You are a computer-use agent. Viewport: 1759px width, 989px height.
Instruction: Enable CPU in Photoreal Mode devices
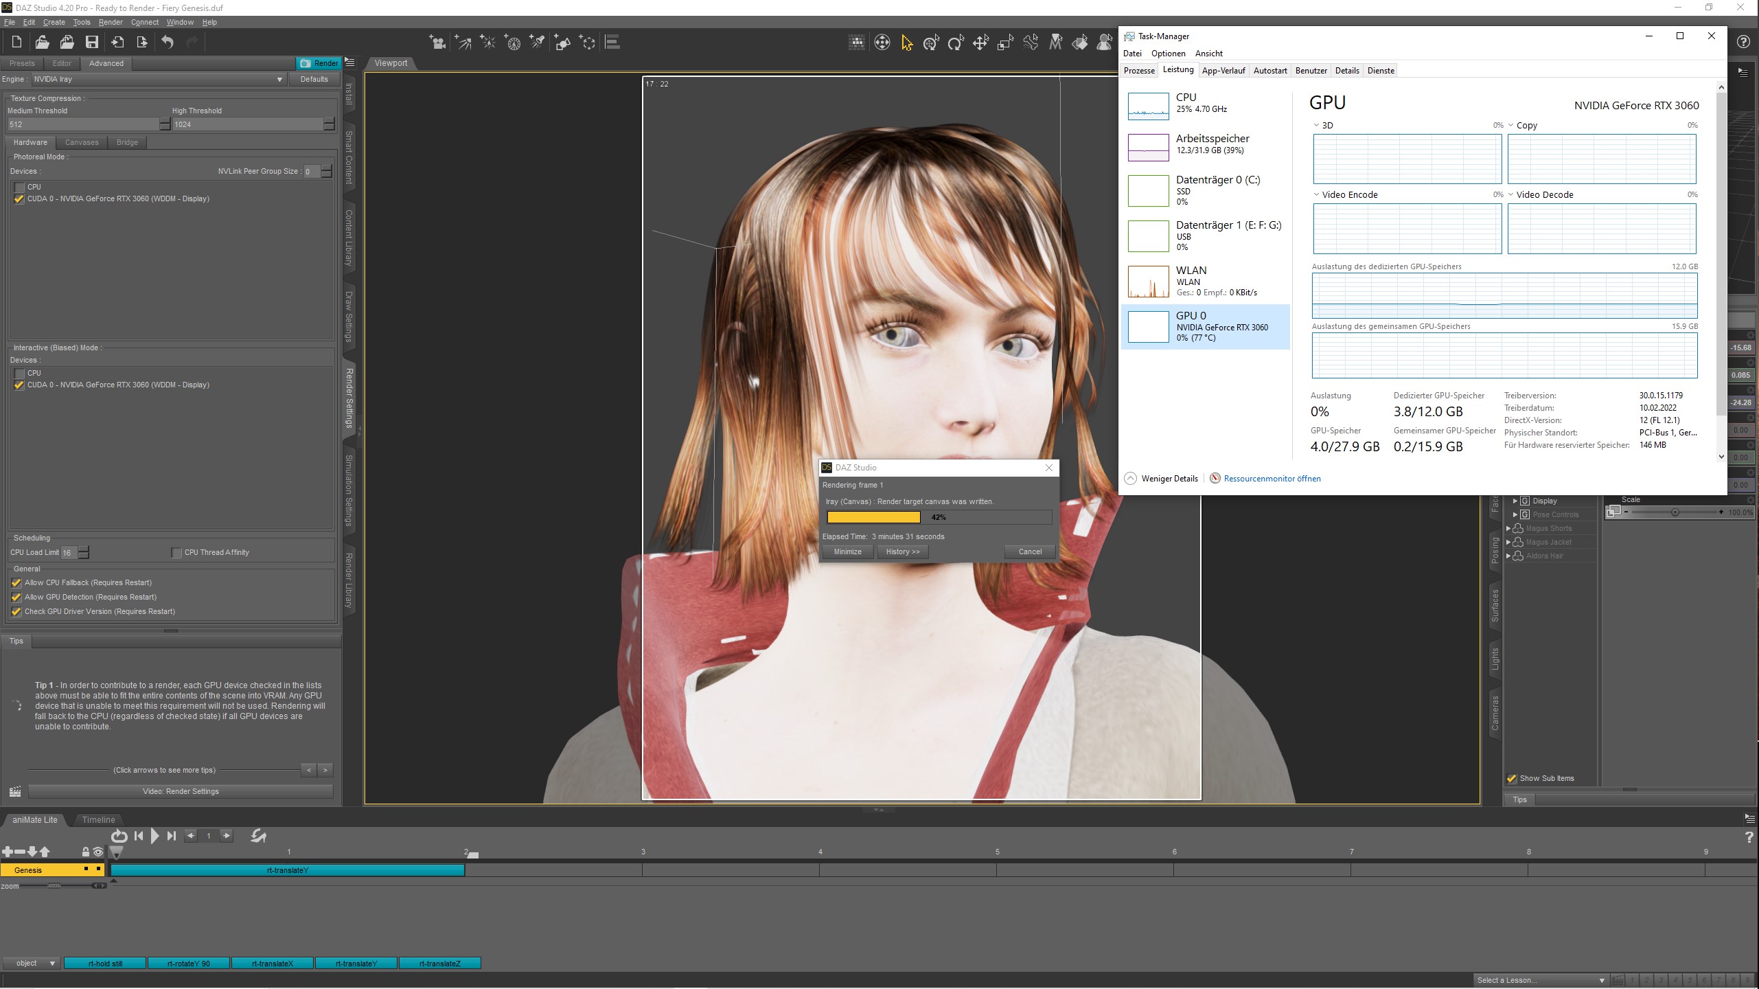click(19, 187)
